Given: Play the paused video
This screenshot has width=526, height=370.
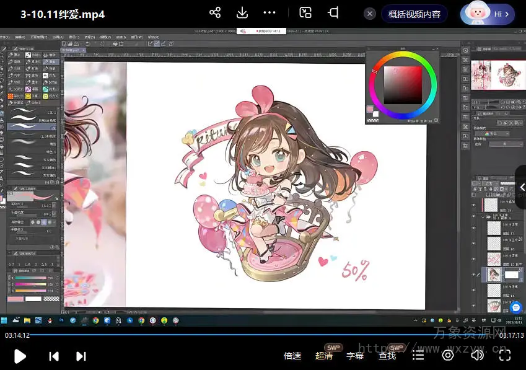Looking at the screenshot, I should click(20, 356).
